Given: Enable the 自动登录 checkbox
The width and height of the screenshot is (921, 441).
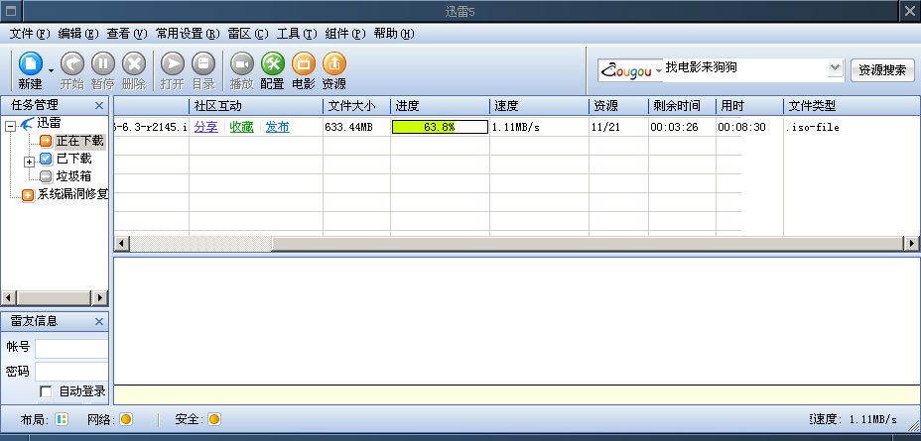Looking at the screenshot, I should (46, 391).
